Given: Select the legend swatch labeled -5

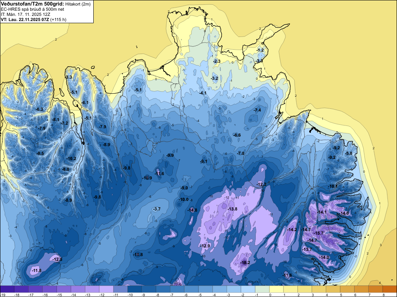Looking at the screenshot, I should tap(206, 289).
